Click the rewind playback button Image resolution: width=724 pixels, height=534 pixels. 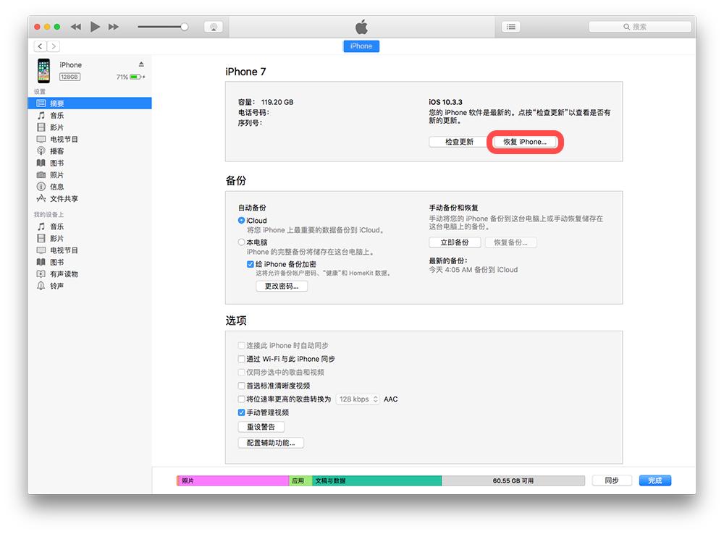(76, 27)
